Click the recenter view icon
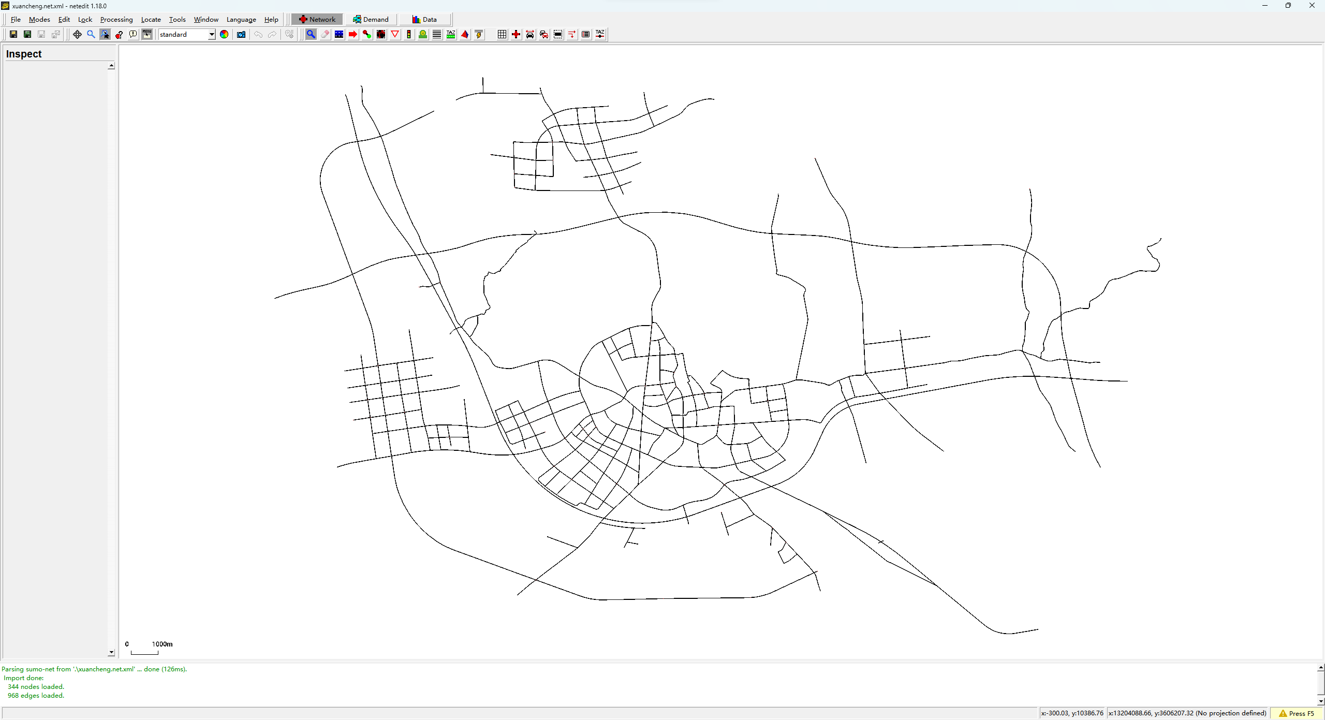 pyautogui.click(x=77, y=35)
